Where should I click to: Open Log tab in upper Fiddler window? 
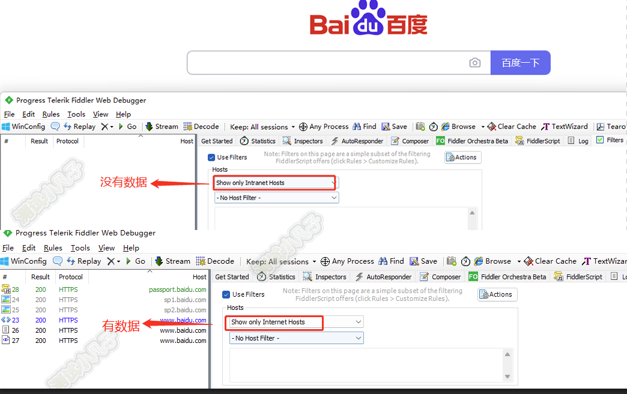(x=578, y=141)
